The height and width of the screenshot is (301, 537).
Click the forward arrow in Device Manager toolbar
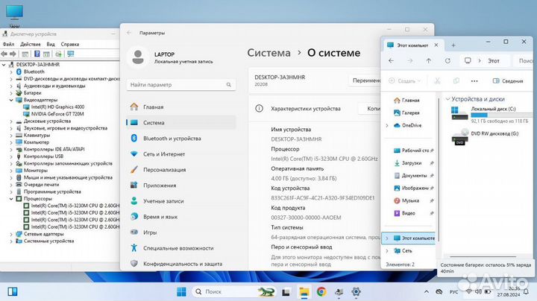pos(13,54)
